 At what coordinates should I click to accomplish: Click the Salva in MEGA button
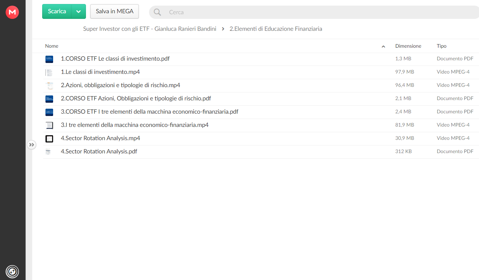coord(115,12)
